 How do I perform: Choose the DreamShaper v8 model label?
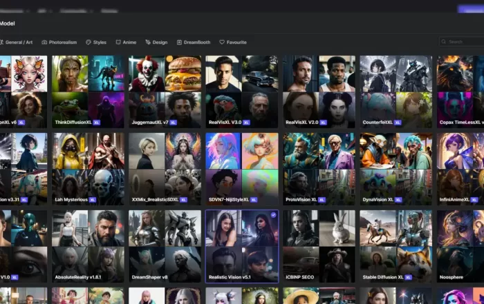(150, 277)
